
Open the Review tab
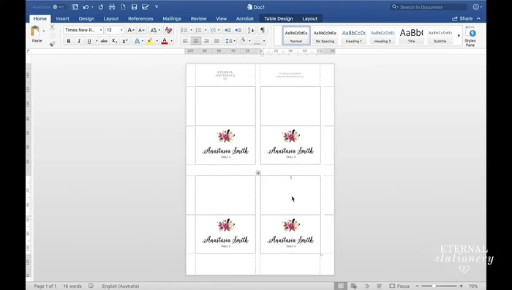(198, 18)
